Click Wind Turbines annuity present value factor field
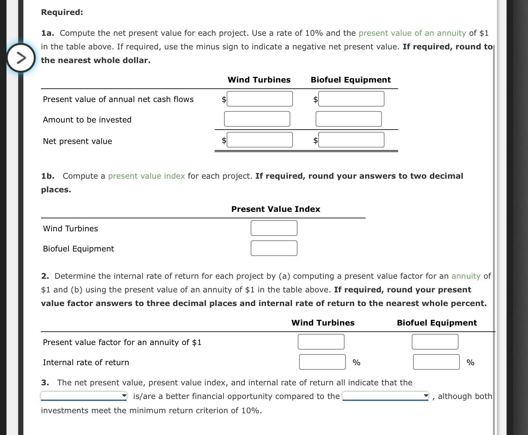Image resolution: width=528 pixels, height=435 pixels. 321,342
